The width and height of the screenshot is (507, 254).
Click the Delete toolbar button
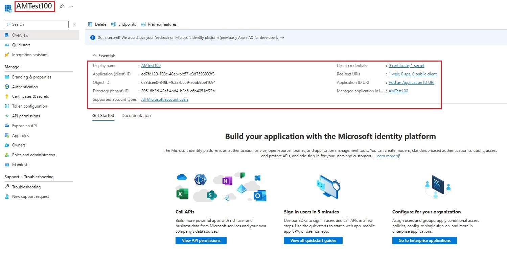coord(97,24)
